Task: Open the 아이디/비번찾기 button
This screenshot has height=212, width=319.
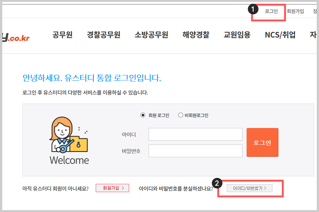Action: (x=249, y=188)
